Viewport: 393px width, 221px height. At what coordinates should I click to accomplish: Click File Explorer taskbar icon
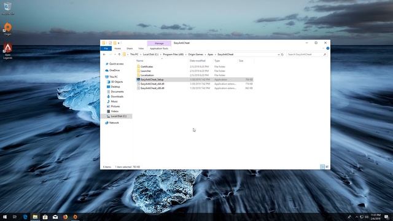[35, 217]
